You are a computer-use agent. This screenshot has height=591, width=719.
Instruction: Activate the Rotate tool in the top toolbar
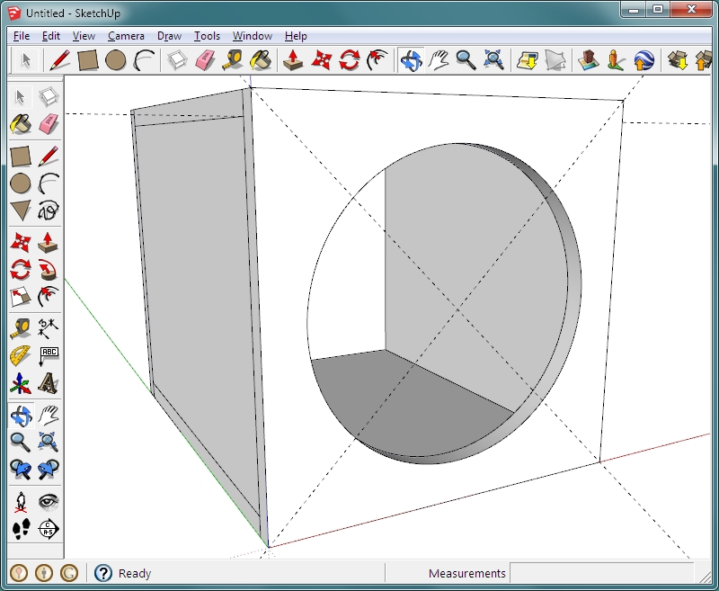tap(350, 60)
